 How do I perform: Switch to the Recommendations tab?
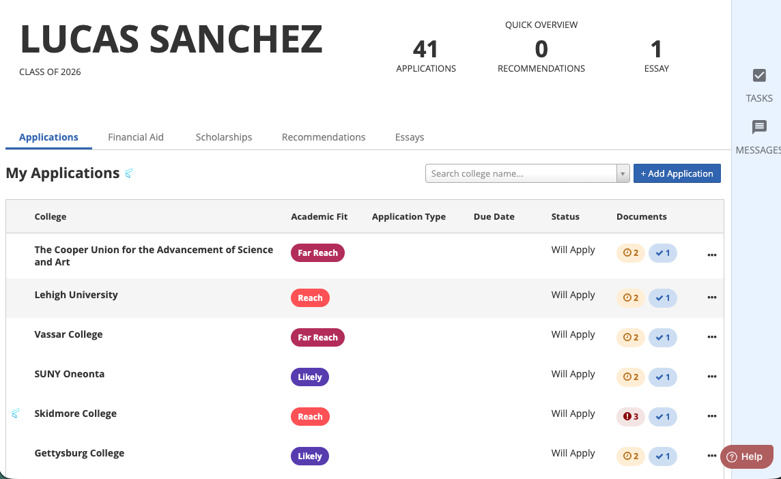[324, 137]
